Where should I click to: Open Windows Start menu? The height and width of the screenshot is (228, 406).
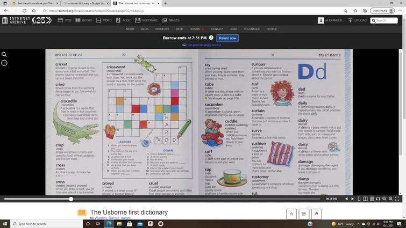tap(5, 224)
